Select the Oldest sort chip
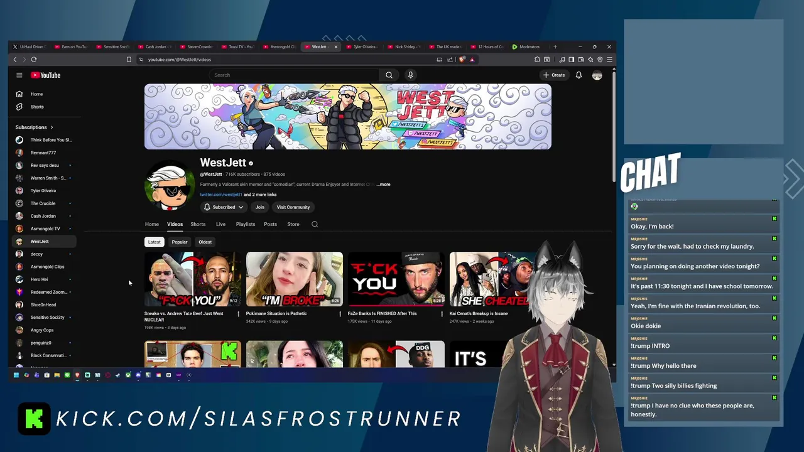Screen dimensions: 804x452 coord(205,242)
